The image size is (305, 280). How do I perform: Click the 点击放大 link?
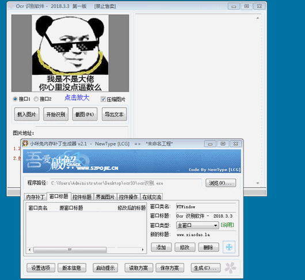(x=77, y=97)
